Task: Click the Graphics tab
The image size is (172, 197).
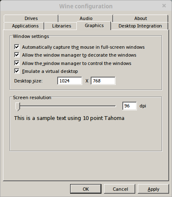Action: tap(94, 25)
